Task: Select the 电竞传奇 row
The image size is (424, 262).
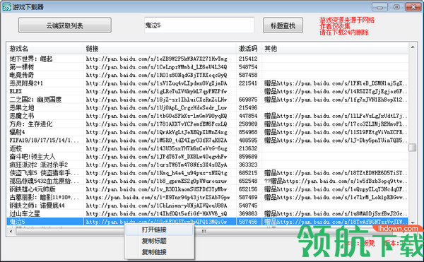Action: click(207, 75)
